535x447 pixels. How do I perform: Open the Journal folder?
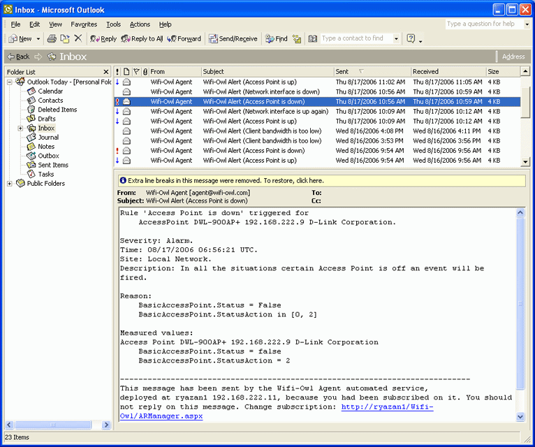point(48,137)
